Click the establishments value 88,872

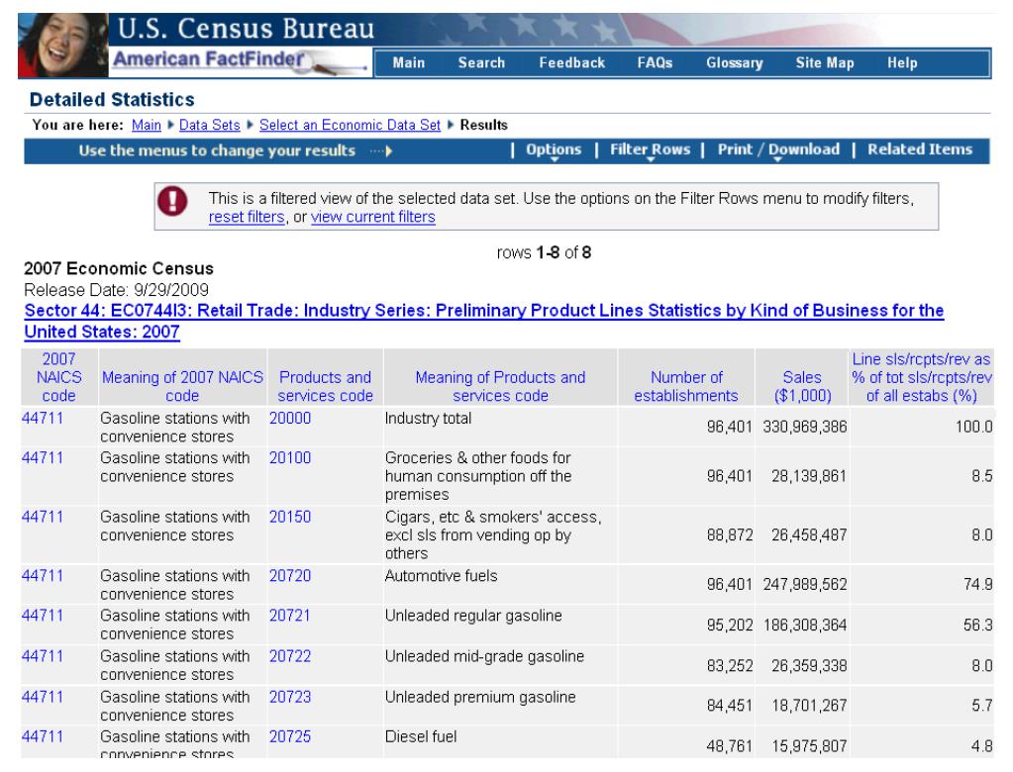coord(730,535)
